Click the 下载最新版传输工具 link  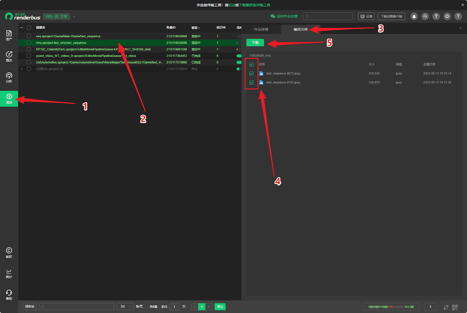[x=255, y=5]
